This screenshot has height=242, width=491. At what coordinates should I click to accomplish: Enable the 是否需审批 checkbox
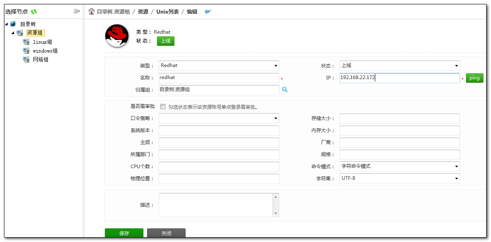163,107
